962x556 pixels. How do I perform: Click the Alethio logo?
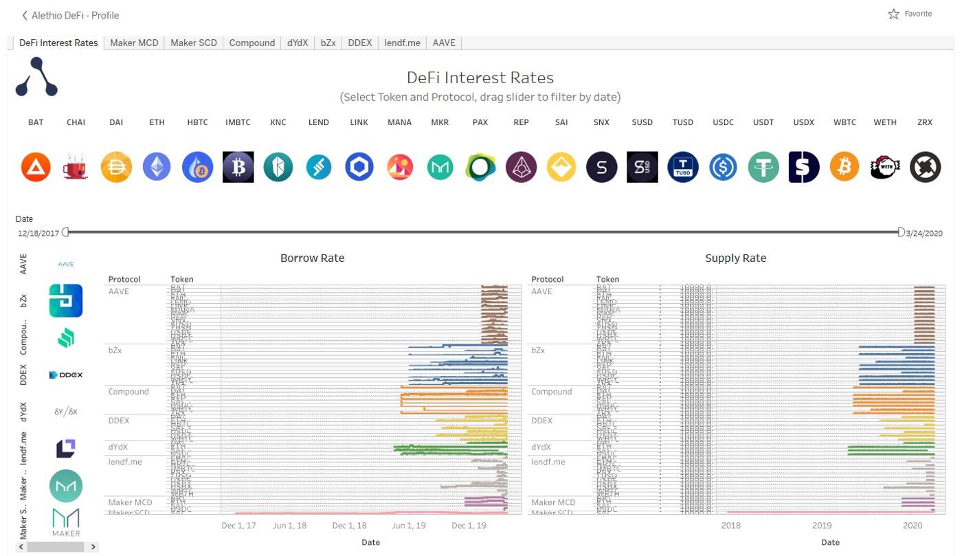click(36, 77)
